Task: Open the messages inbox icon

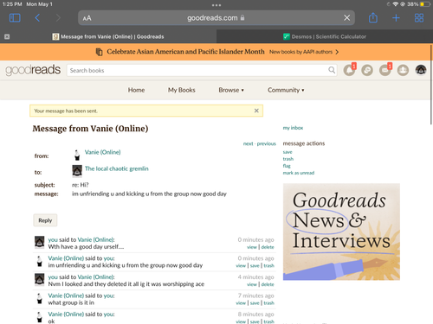Action: click(385, 70)
